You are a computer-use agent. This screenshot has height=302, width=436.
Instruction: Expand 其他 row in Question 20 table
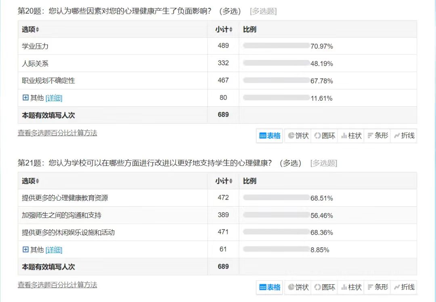click(25, 98)
